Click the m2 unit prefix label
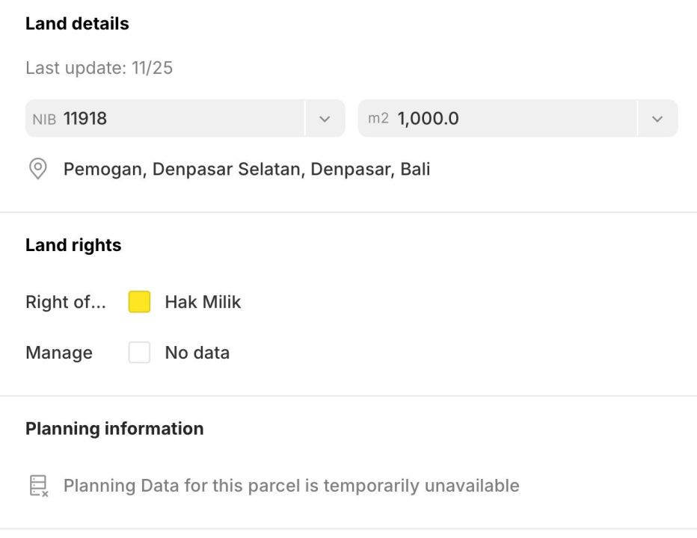The width and height of the screenshot is (697, 538). 378,119
